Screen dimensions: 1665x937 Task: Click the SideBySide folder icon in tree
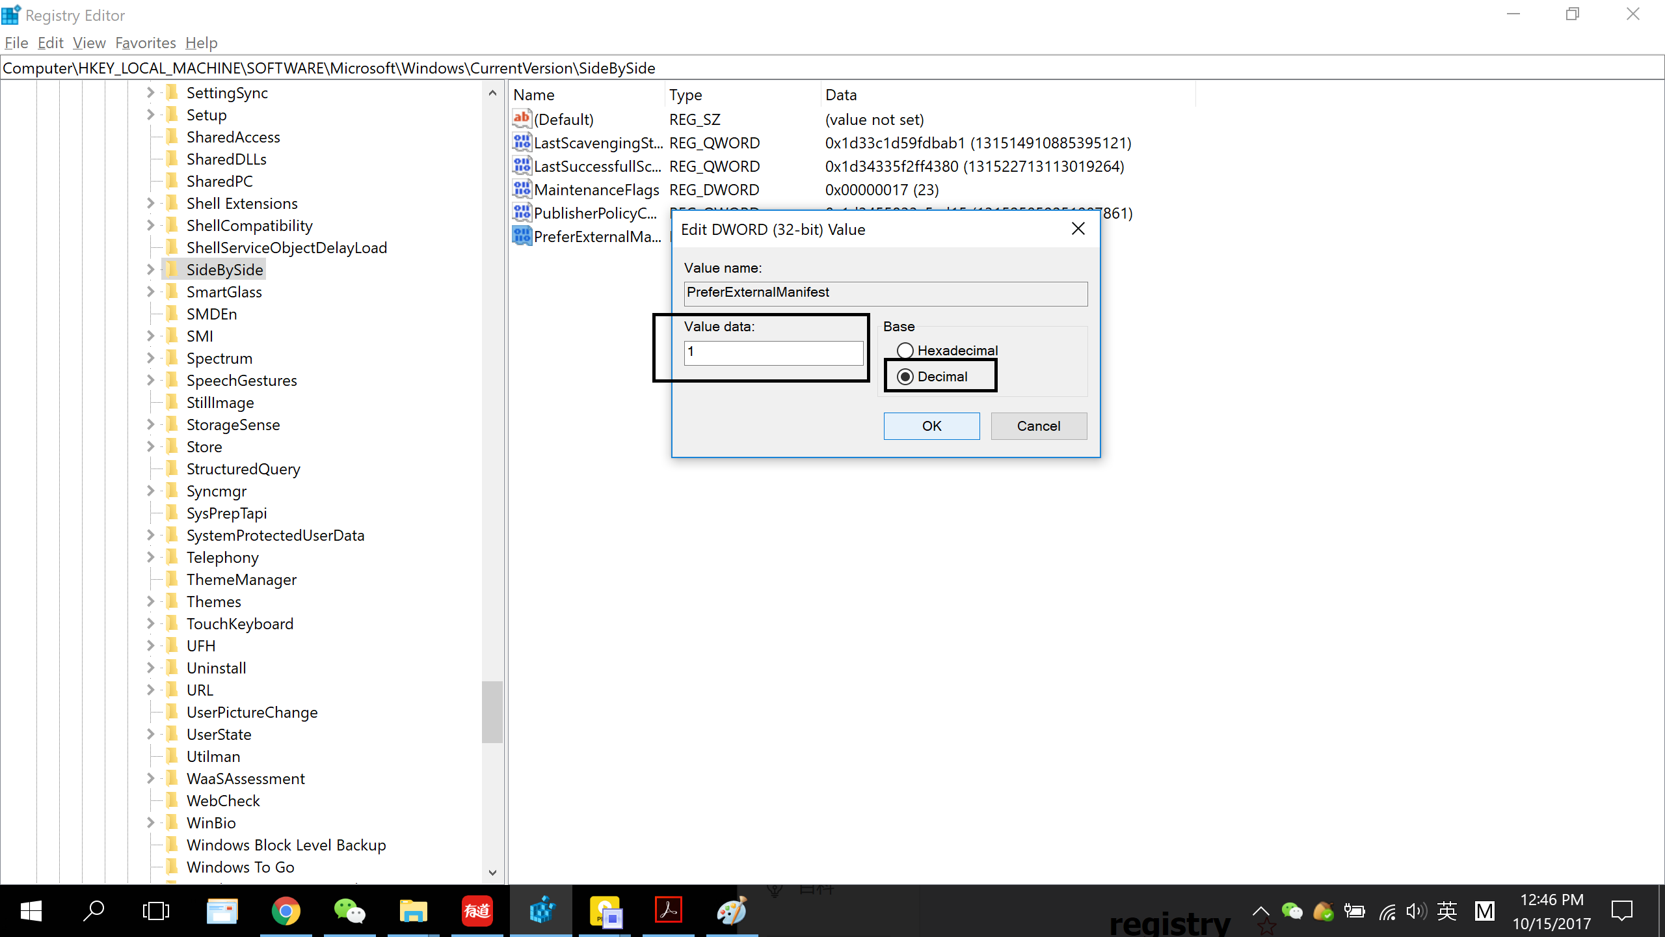click(172, 269)
